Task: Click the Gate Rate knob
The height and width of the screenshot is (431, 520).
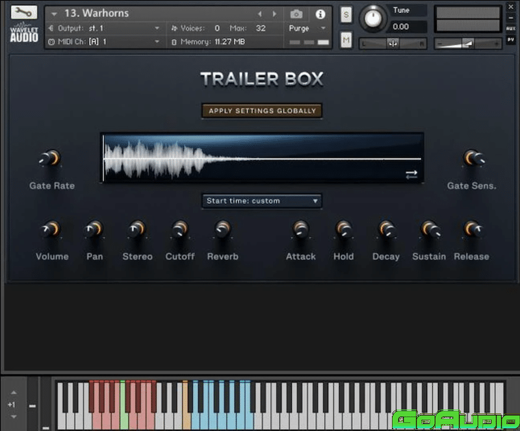Action: (x=51, y=158)
